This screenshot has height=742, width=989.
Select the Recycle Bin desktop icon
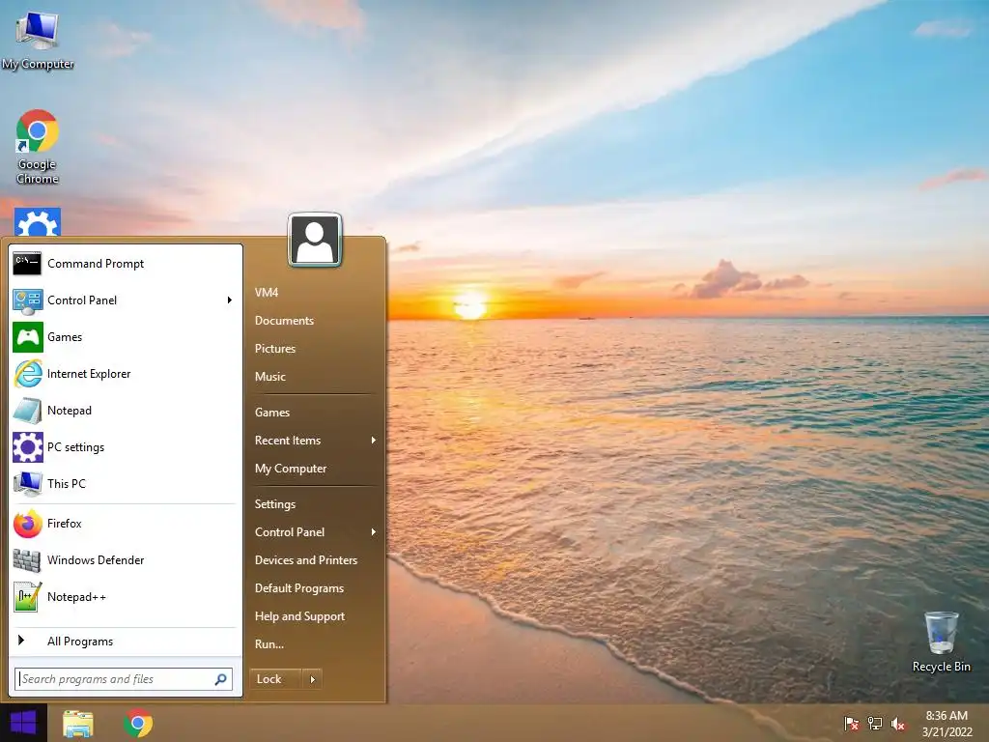[x=941, y=642]
